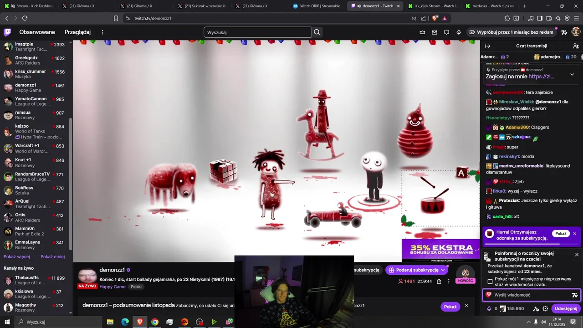The width and height of the screenshot is (583, 328).
Task: Open the Bits diamond icon in header
Action: coord(459,32)
